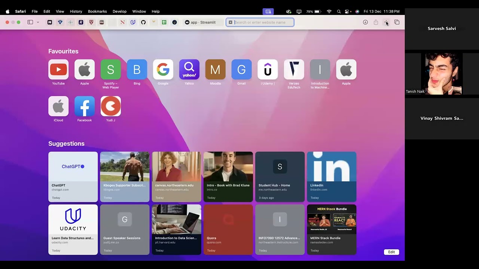Open canvas.northeastern.edu suggestion card

coord(176,177)
